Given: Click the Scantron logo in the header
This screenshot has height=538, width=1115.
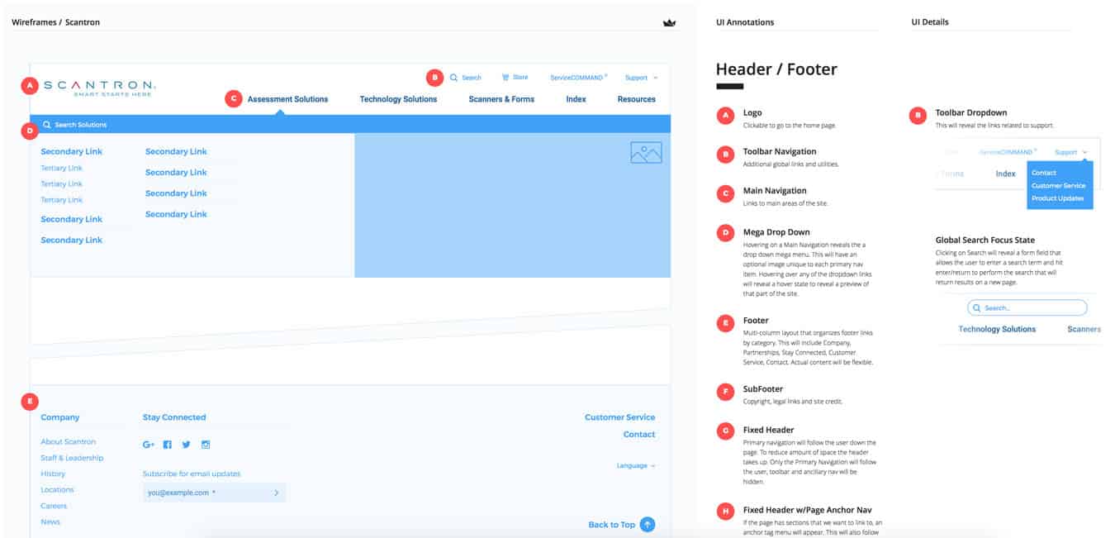Looking at the screenshot, I should (x=99, y=88).
